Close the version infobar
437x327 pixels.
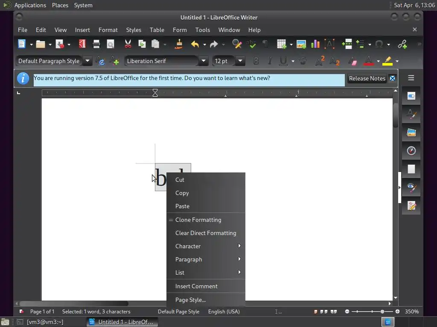[392, 78]
